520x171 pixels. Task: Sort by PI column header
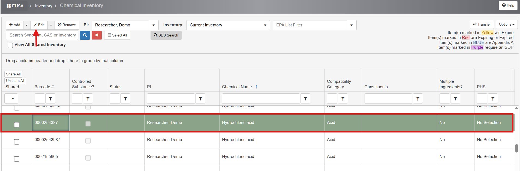[x=149, y=87]
